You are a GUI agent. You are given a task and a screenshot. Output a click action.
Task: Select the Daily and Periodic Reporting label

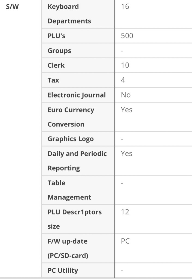[x=77, y=161]
